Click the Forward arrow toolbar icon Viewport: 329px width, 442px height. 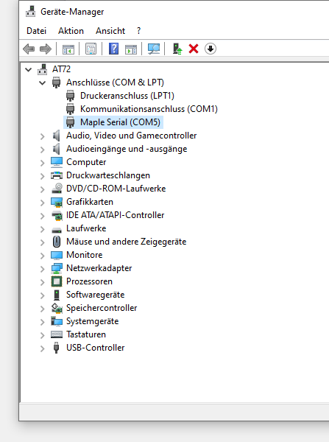pos(46,49)
